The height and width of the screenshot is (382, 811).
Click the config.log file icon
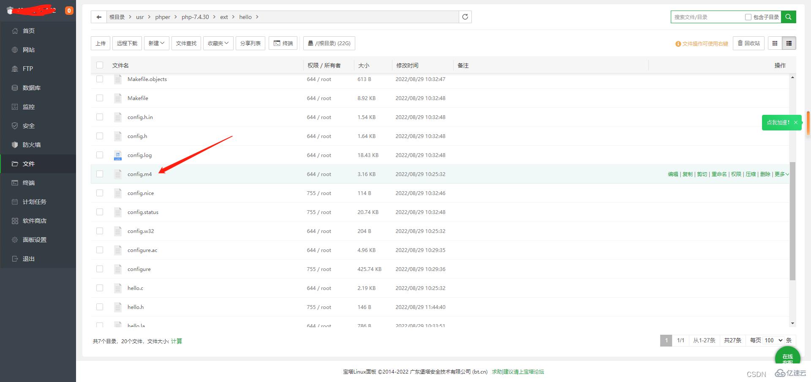point(118,155)
